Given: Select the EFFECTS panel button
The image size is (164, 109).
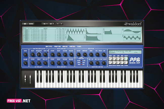Looking at the screenshot, I should pyautogui.click(x=114, y=62).
